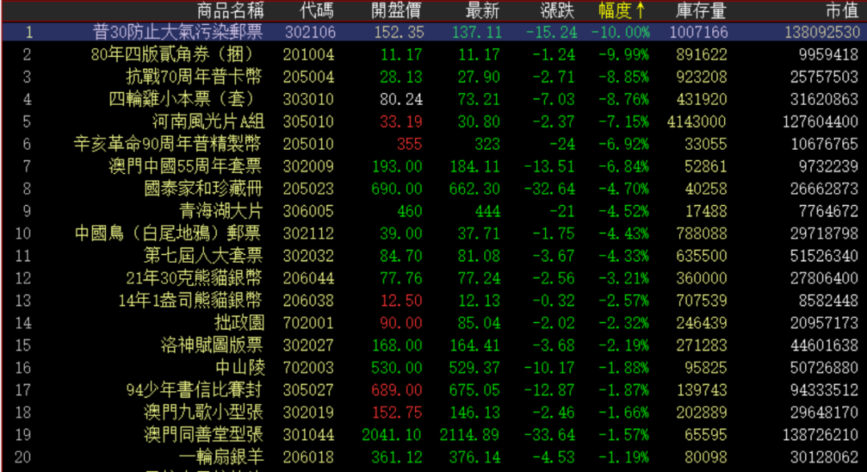The width and height of the screenshot is (867, 472).
Task: Click opening price 2041.10
Action: [392, 434]
